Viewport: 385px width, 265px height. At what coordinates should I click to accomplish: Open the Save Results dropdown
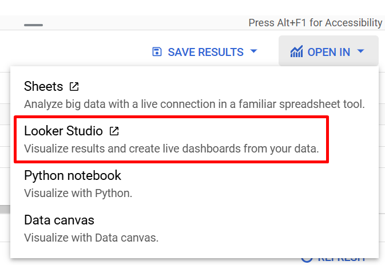click(x=205, y=52)
